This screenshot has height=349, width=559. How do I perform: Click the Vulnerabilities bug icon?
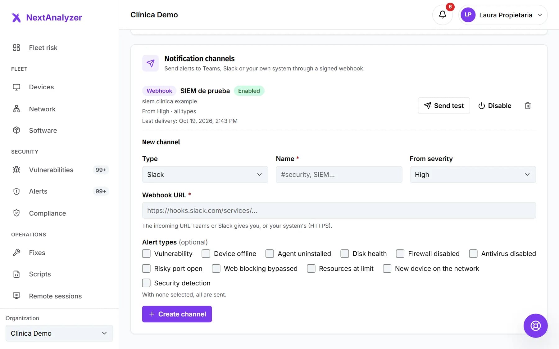coord(16,170)
